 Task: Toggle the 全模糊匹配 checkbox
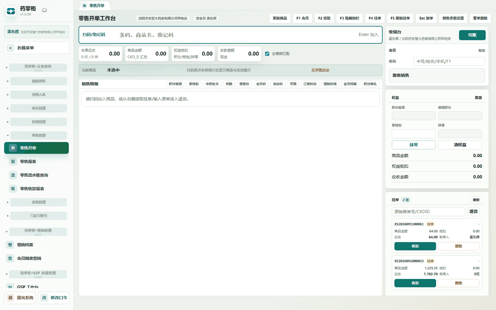point(267,54)
